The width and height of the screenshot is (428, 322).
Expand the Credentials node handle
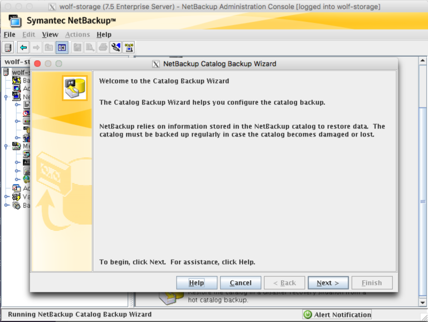pyautogui.click(x=17, y=179)
